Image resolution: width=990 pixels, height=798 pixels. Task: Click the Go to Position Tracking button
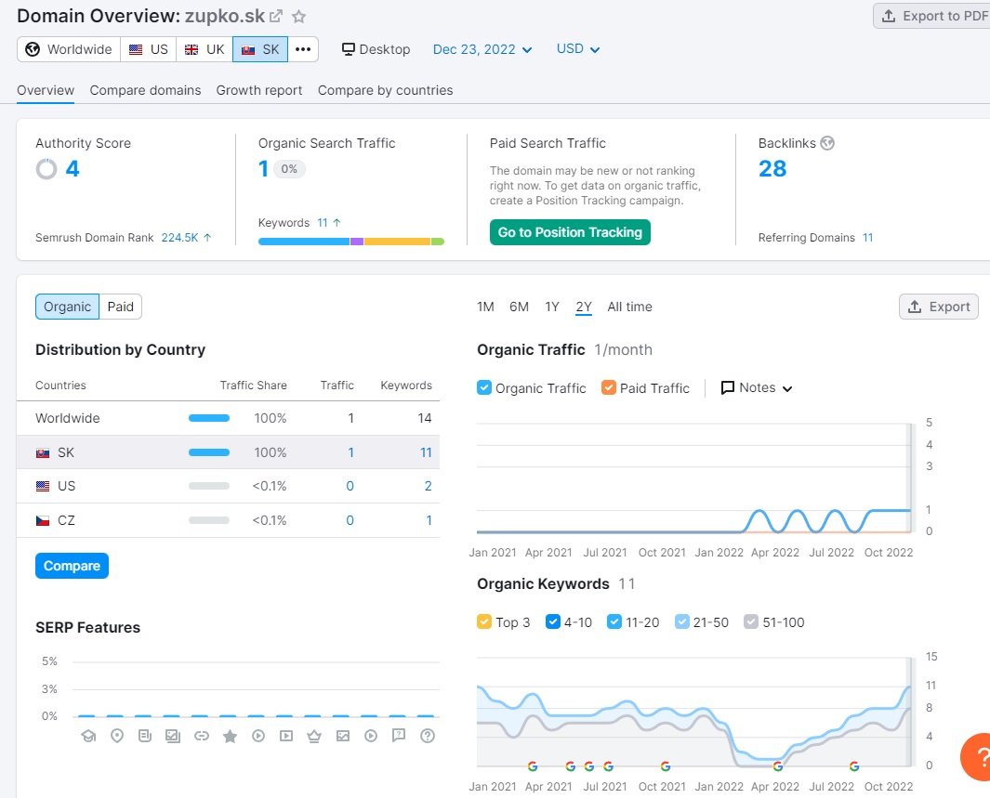point(570,232)
